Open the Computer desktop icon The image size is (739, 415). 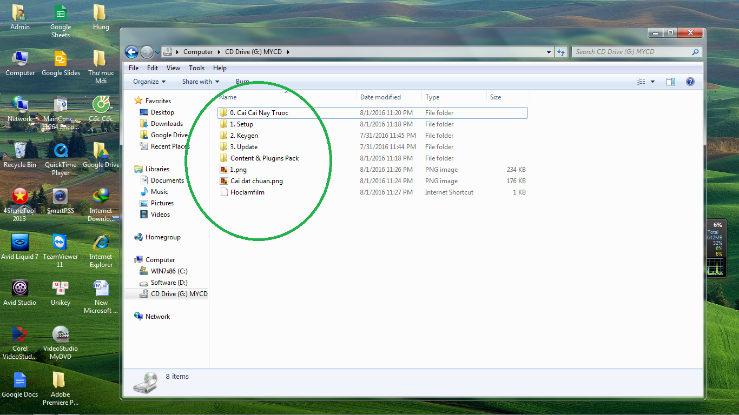coord(20,63)
